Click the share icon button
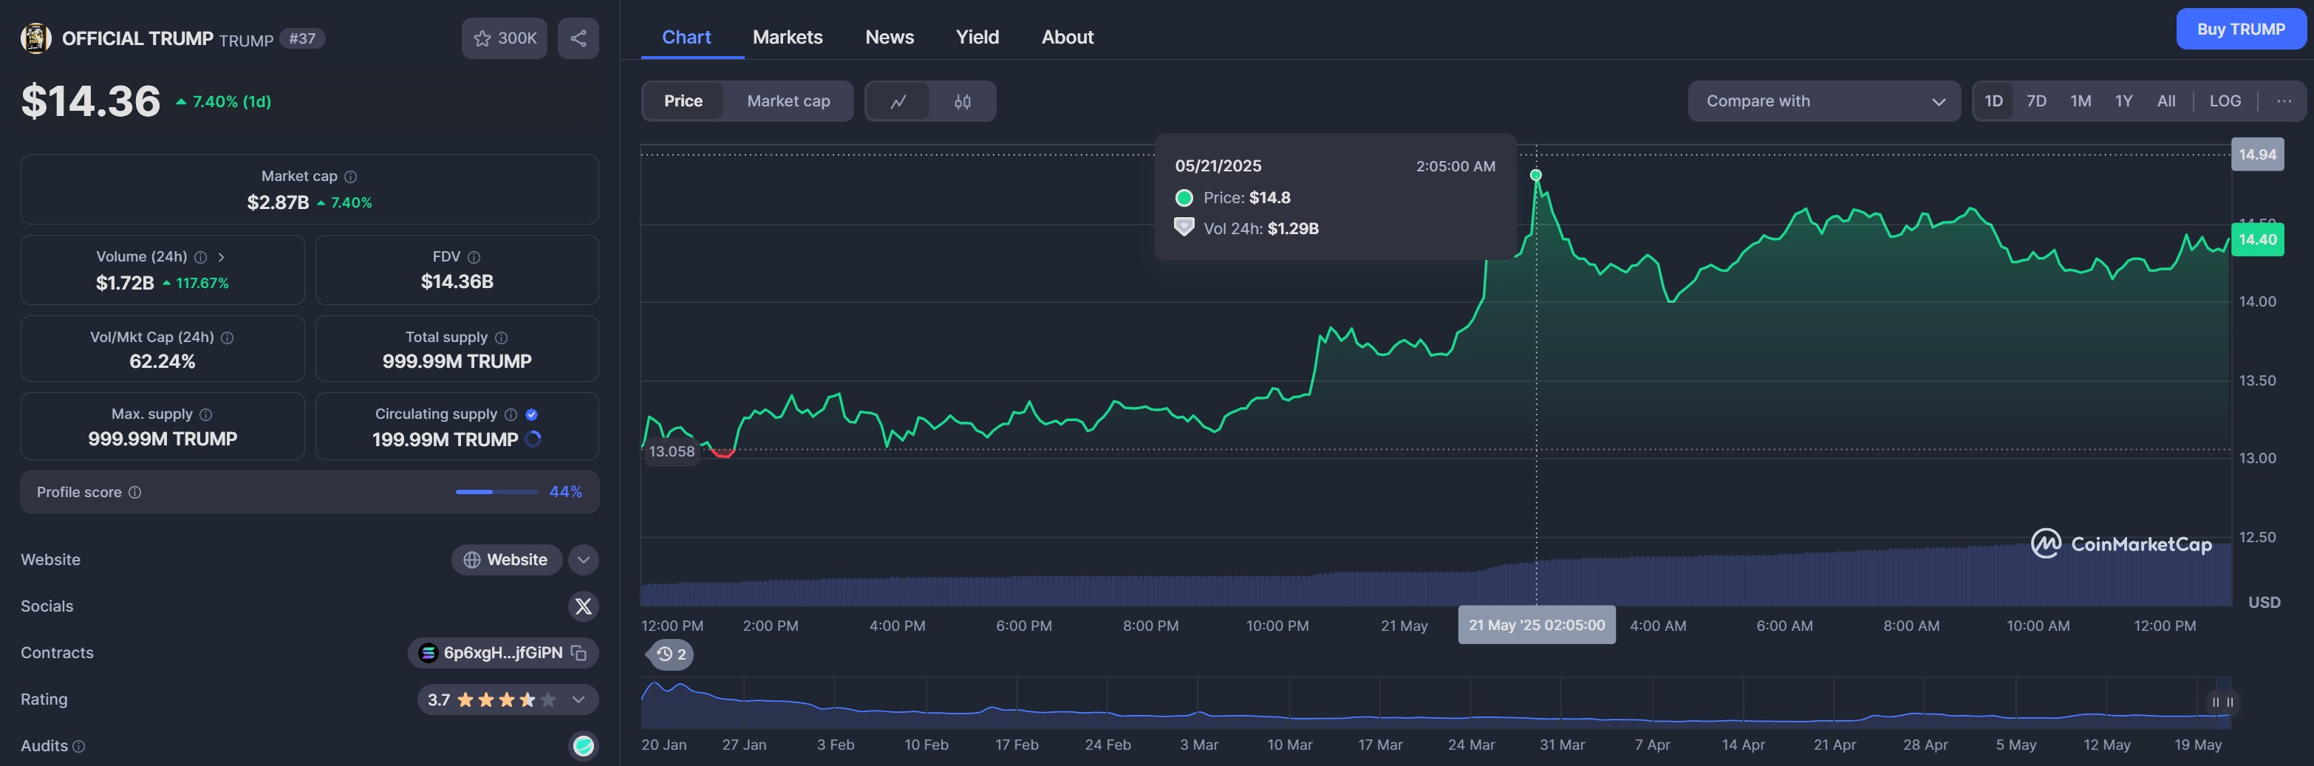The width and height of the screenshot is (2314, 766). [x=578, y=38]
